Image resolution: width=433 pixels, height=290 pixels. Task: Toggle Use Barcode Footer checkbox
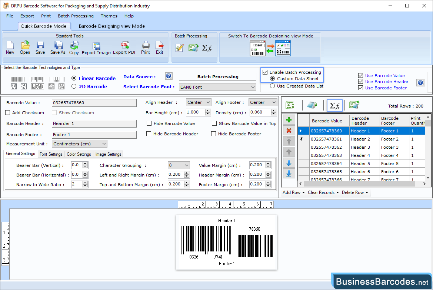[360, 88]
